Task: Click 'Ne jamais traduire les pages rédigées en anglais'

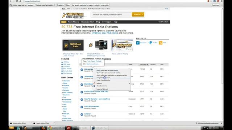Action: click(90, 5)
